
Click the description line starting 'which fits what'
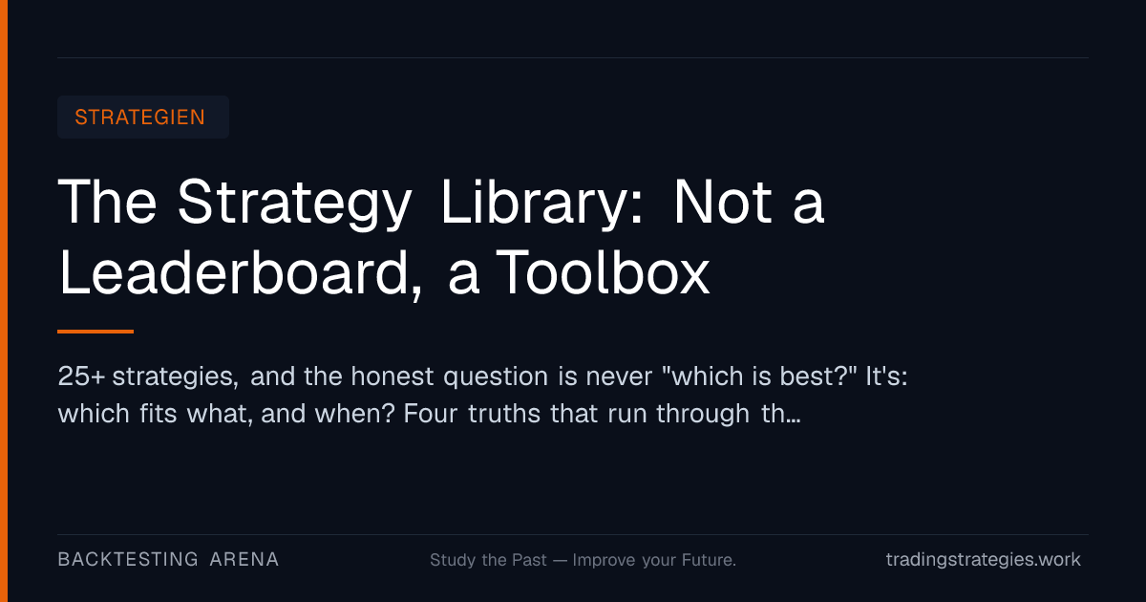click(x=429, y=415)
